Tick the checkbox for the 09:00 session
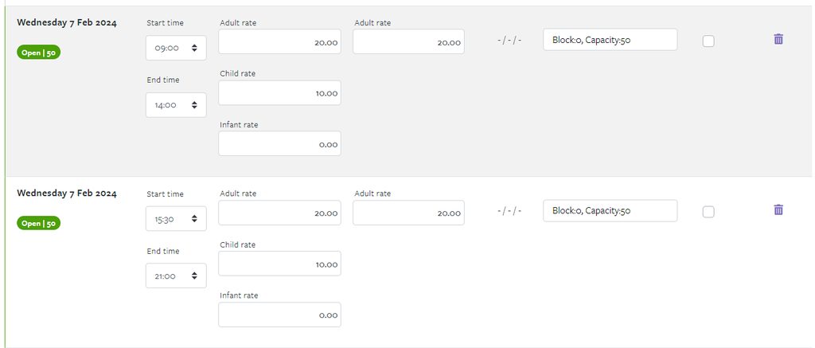The width and height of the screenshot is (815, 348). (x=708, y=41)
